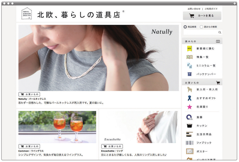Click the pearl necklace description text

click(x=61, y=103)
